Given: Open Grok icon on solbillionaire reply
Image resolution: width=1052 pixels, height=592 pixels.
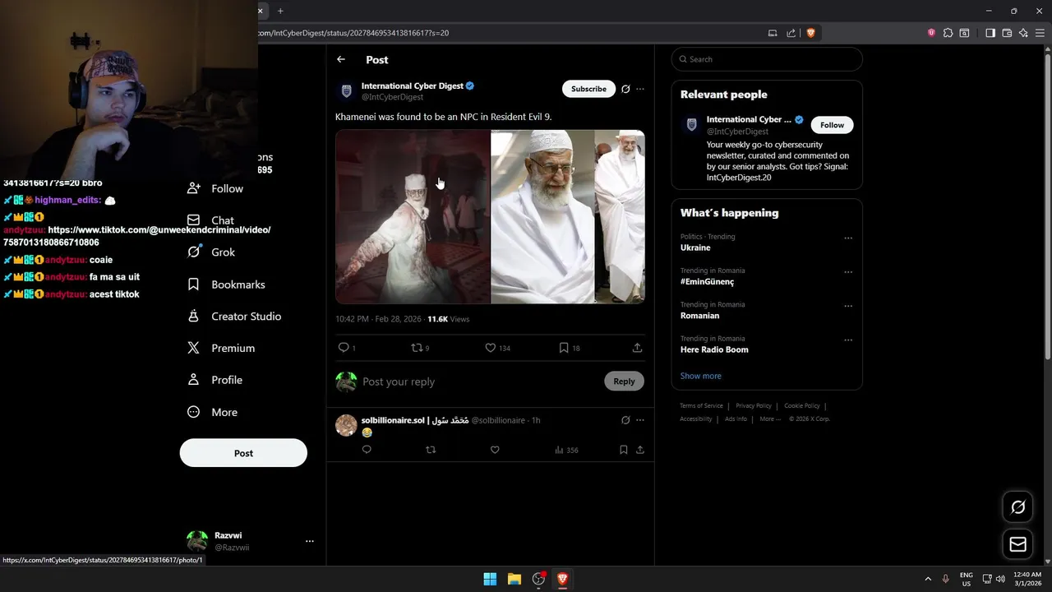Looking at the screenshot, I should pyautogui.click(x=625, y=420).
